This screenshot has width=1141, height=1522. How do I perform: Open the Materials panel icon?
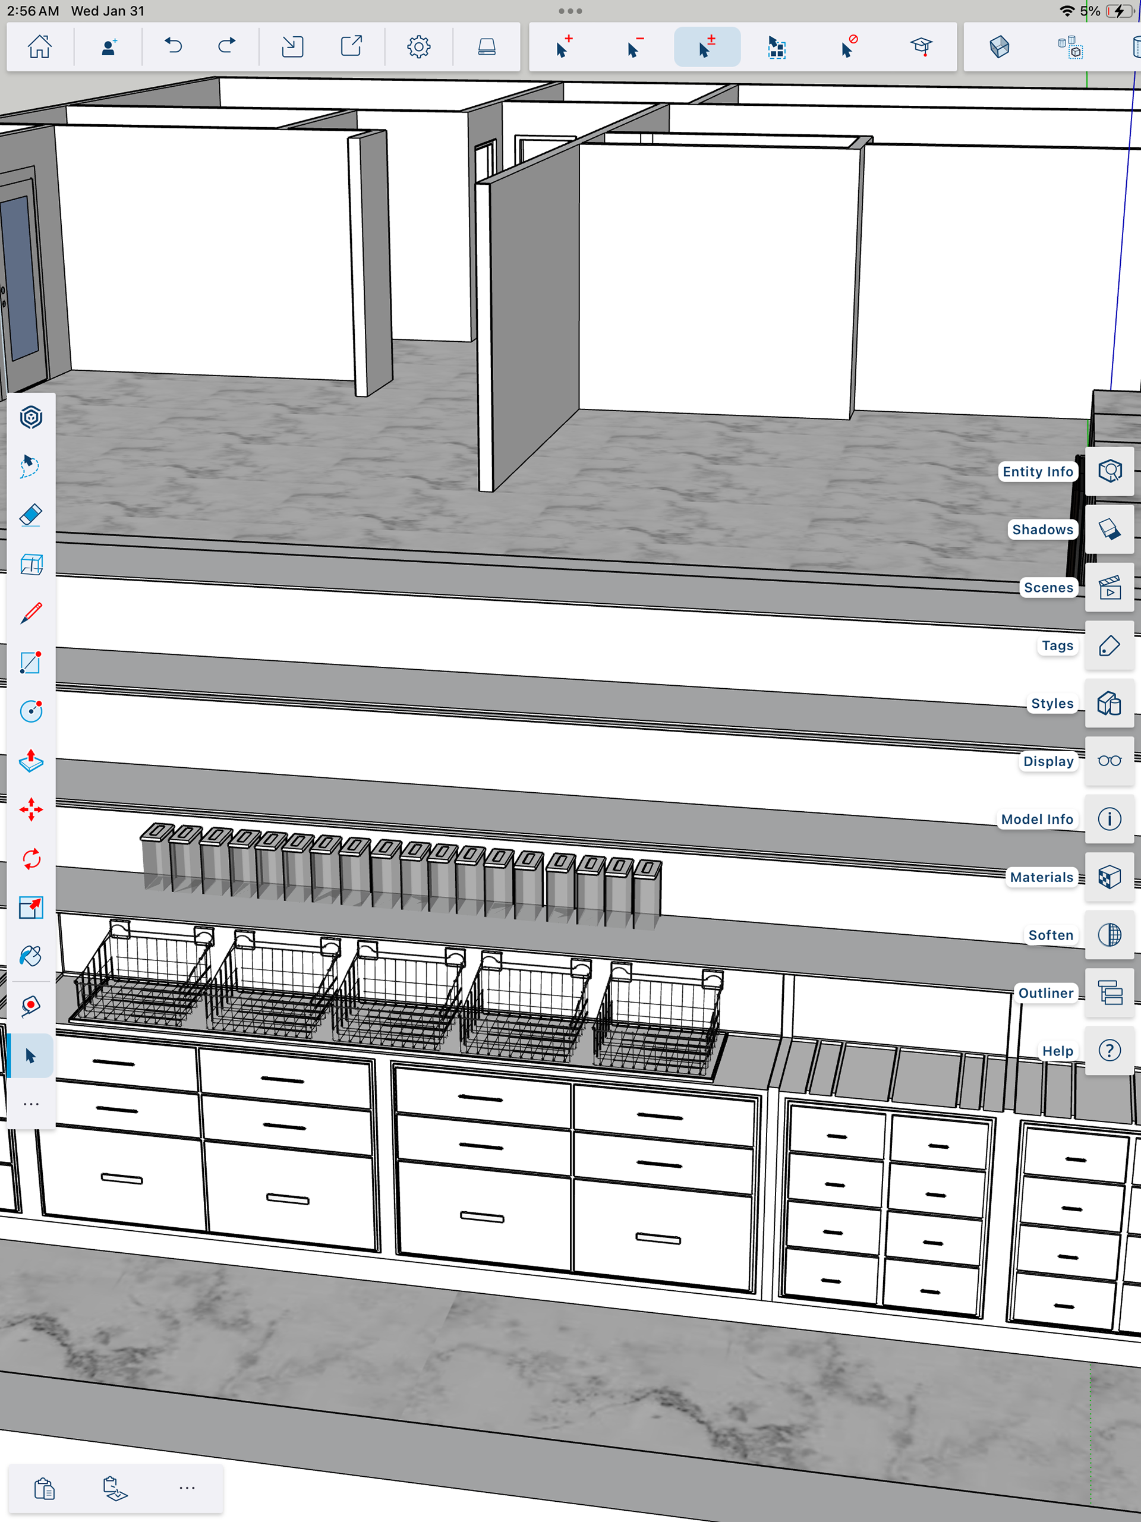click(x=1109, y=877)
